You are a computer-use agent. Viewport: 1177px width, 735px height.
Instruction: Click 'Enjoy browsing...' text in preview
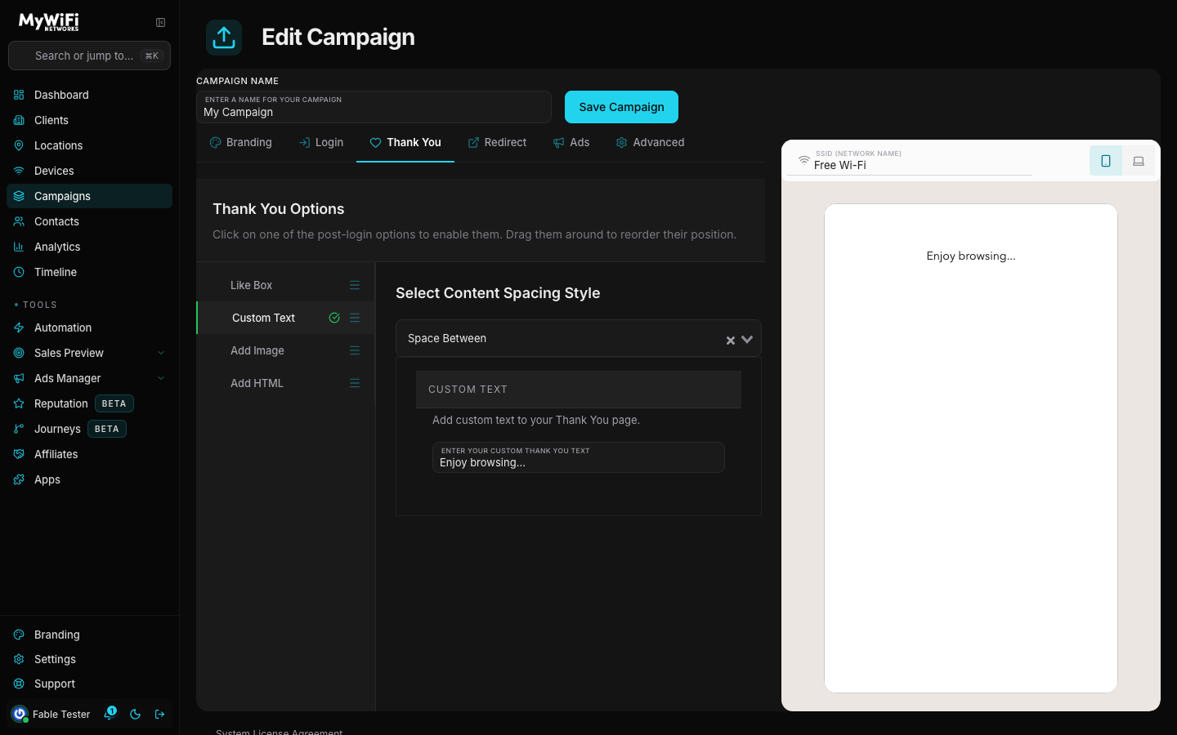coord(971,256)
